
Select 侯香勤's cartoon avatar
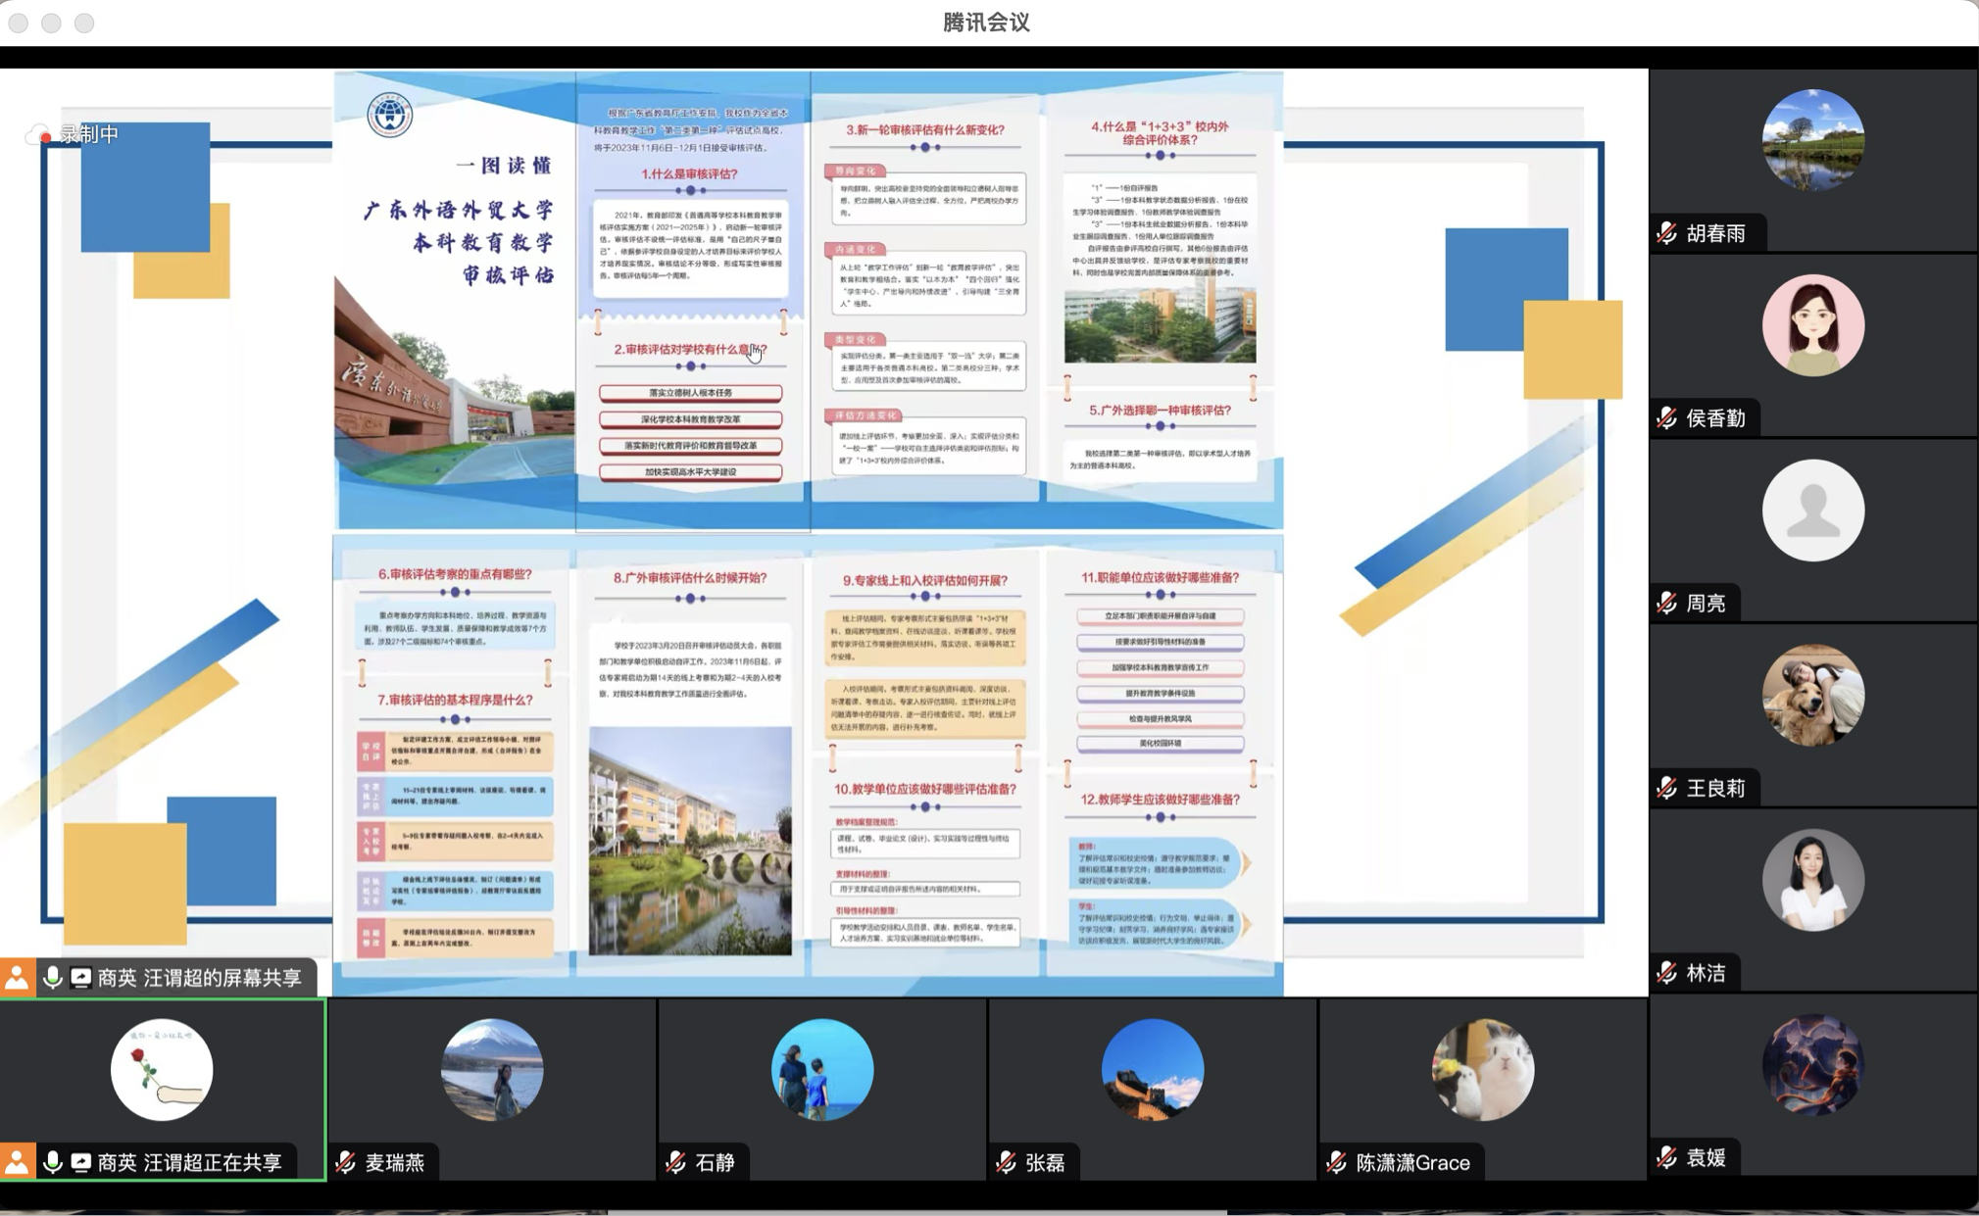(x=1812, y=325)
